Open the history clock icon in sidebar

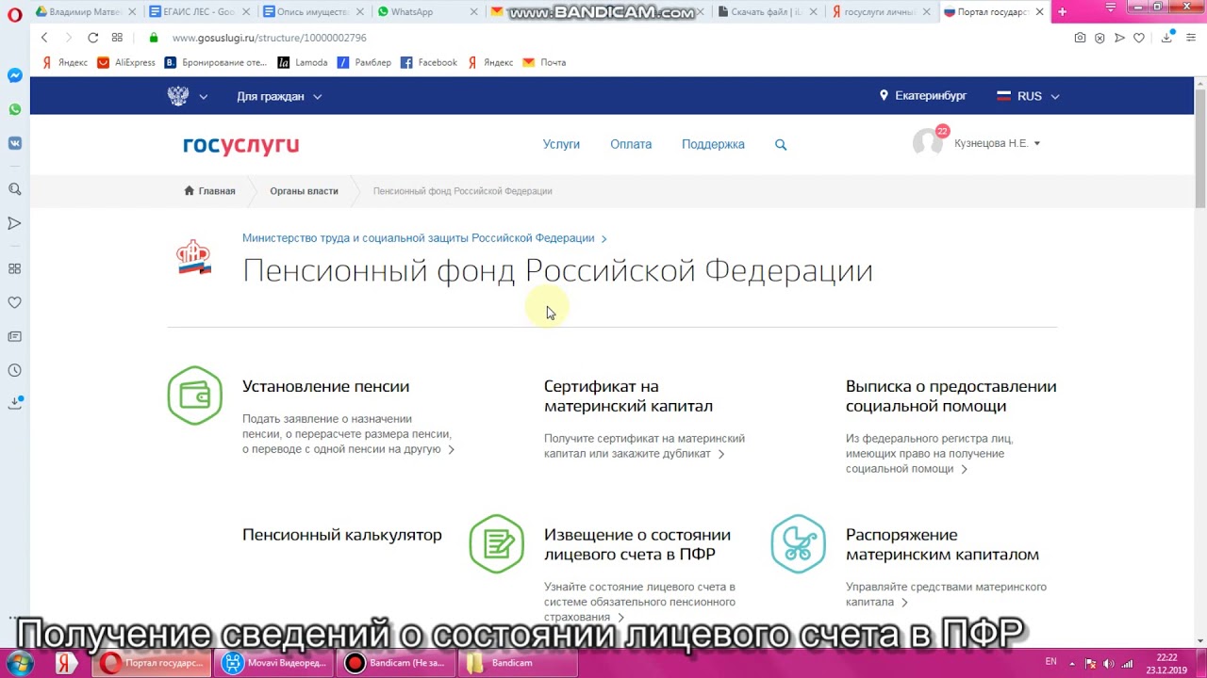[15, 370]
